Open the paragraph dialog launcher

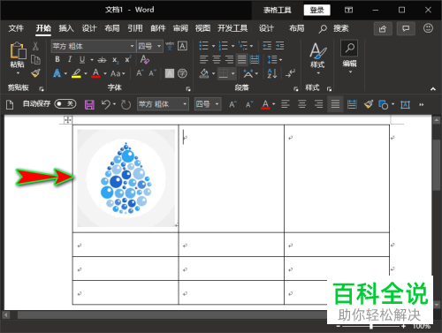(295, 89)
